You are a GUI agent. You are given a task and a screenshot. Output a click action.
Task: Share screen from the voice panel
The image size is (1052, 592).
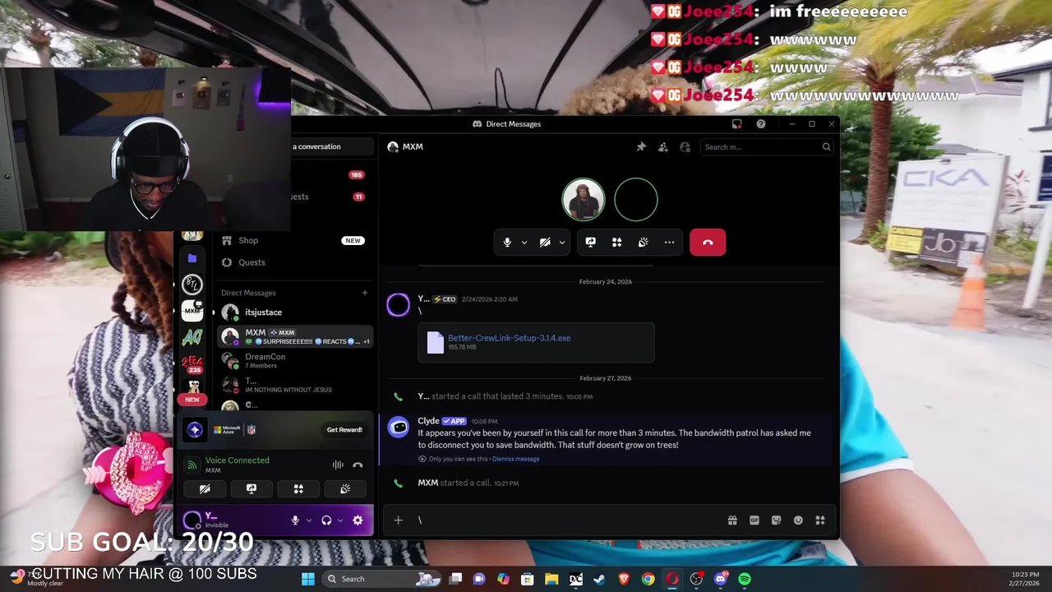pos(251,488)
